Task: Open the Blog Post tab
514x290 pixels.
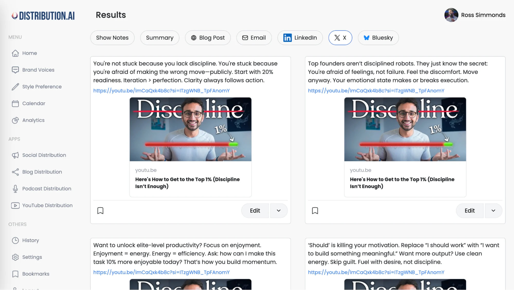Action: 208,38
